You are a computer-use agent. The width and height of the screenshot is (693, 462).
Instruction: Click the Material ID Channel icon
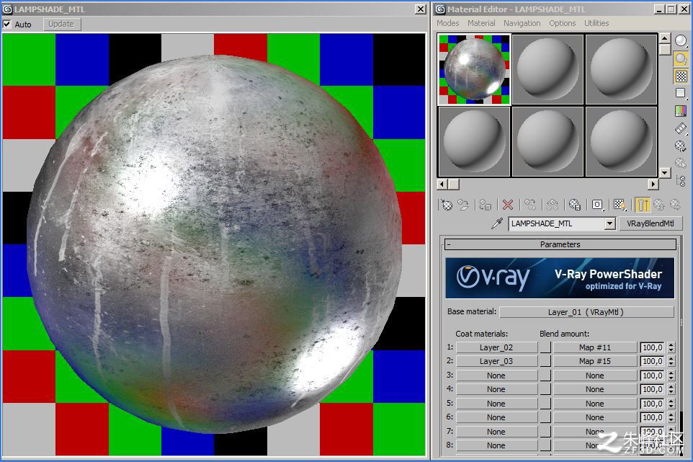click(597, 205)
